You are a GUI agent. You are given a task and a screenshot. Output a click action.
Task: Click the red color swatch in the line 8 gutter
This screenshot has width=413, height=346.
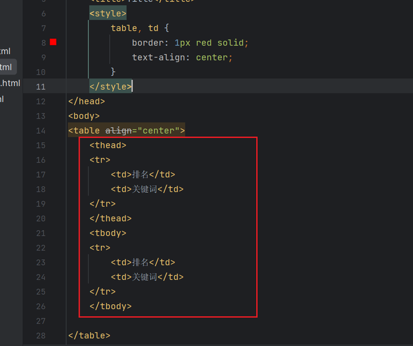point(53,42)
